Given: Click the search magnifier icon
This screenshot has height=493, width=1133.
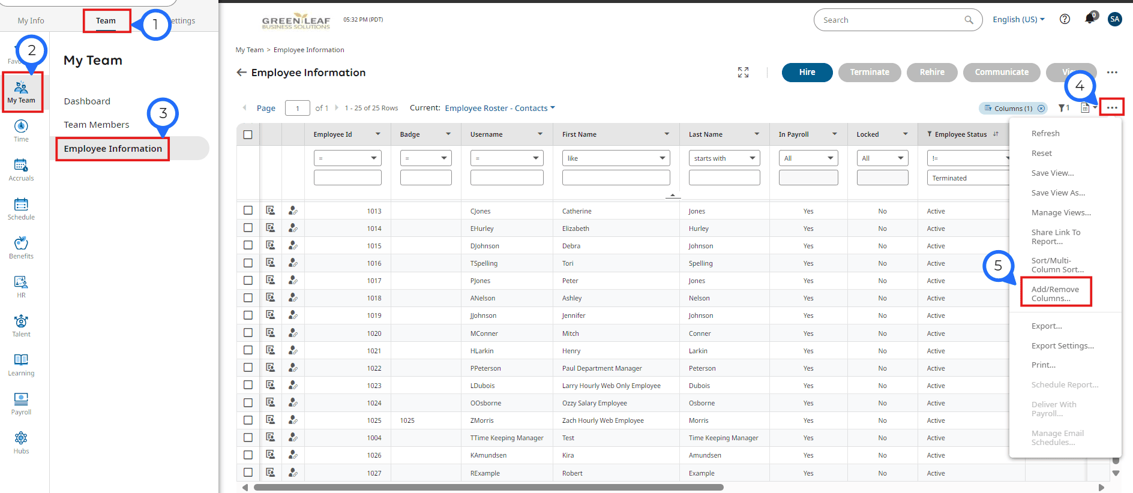Looking at the screenshot, I should [969, 20].
